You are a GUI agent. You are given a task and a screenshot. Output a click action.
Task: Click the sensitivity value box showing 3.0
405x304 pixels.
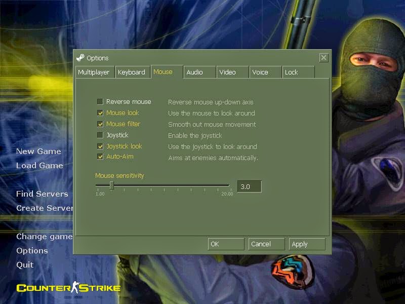[x=249, y=186]
